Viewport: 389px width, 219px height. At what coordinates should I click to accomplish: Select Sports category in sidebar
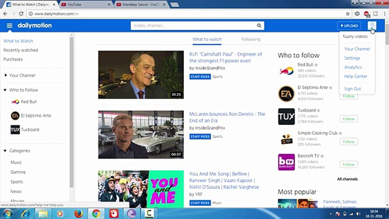pos(17,182)
